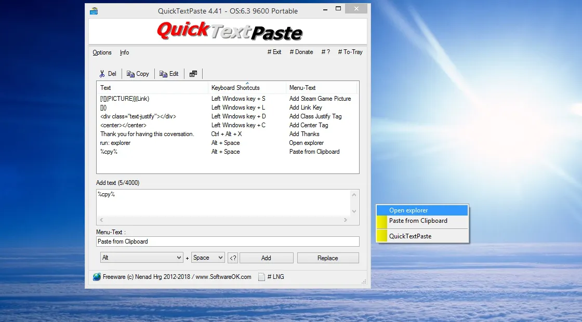Click the Freeware SoftwareOK.com link text
Image resolution: width=582 pixels, height=322 pixels.
pos(177,277)
